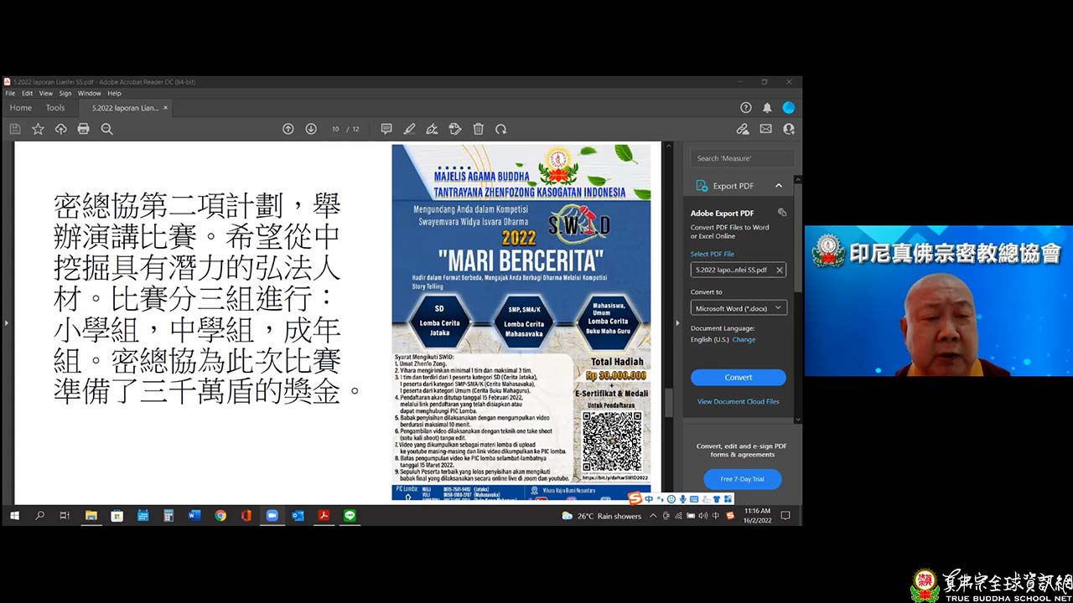Open the View menu
Image resolution: width=1073 pixels, height=603 pixels.
[45, 93]
